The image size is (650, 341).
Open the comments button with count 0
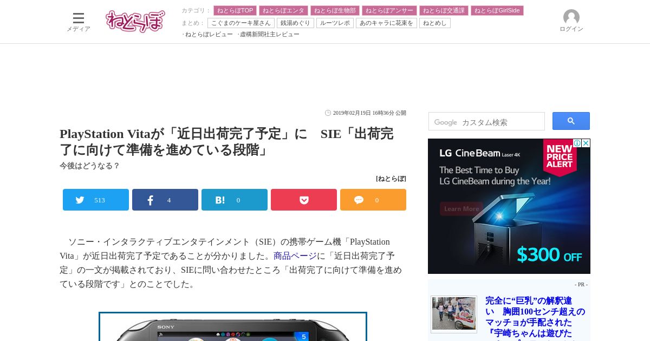pyautogui.click(x=373, y=200)
